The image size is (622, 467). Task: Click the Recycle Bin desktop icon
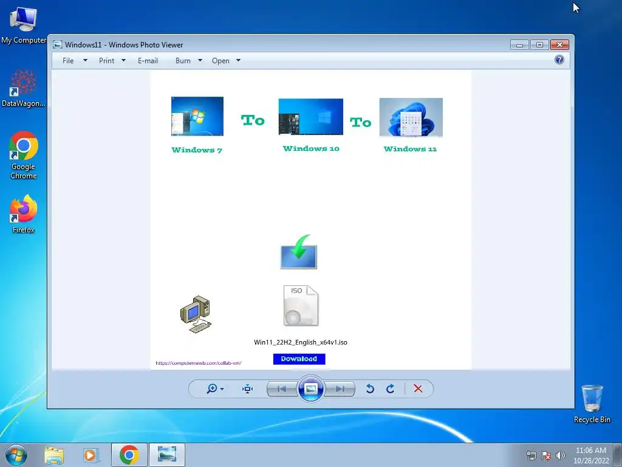pyautogui.click(x=592, y=404)
